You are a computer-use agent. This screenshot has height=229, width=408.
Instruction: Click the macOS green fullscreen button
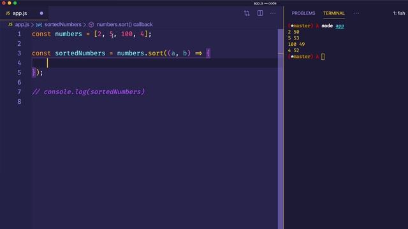tap(15, 3)
